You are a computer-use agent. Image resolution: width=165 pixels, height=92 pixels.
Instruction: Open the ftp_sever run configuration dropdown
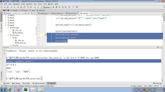coord(46,7)
